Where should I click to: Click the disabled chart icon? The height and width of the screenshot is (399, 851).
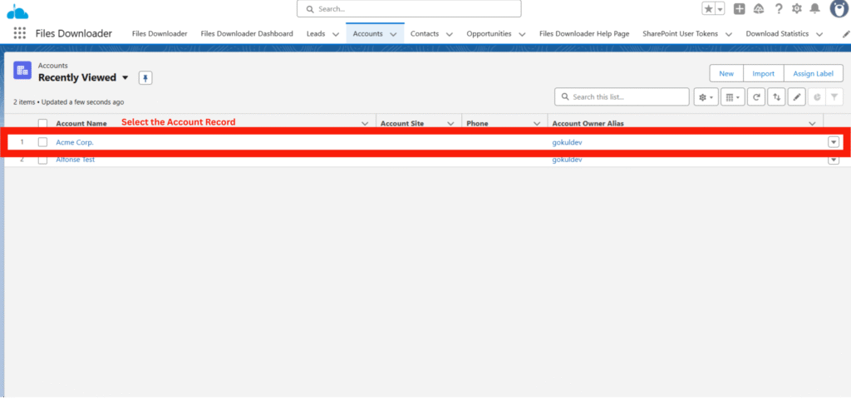tap(817, 97)
